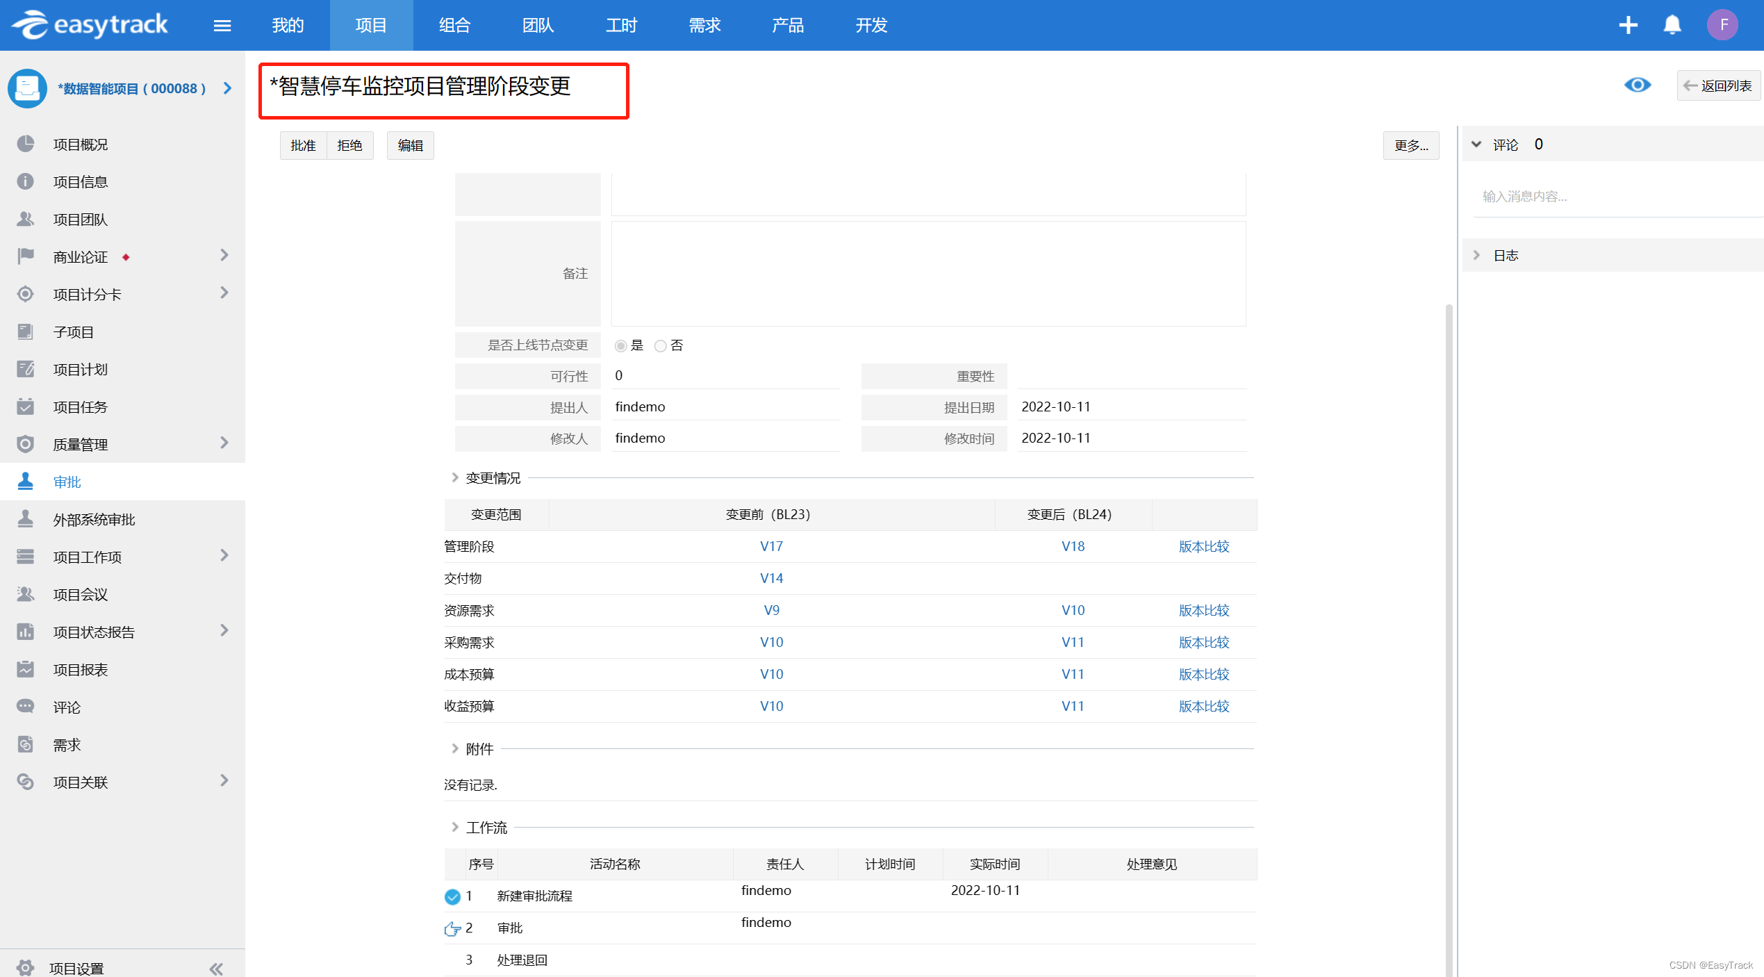
Task: Click 版本比较 link for 管理阶段
Action: 1203,546
